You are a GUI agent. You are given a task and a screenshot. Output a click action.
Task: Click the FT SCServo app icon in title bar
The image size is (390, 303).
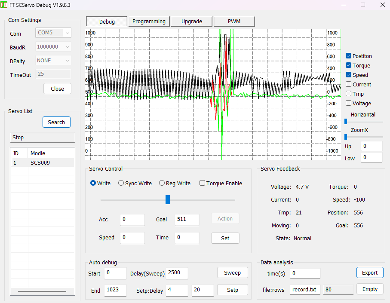[x=4, y=5]
